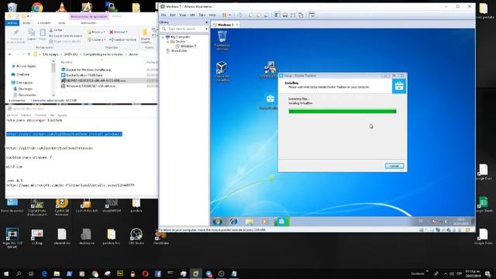Click the thumbnail bar icon in VMware toolbar
The height and width of the screenshot is (279, 496).
click(285, 15)
